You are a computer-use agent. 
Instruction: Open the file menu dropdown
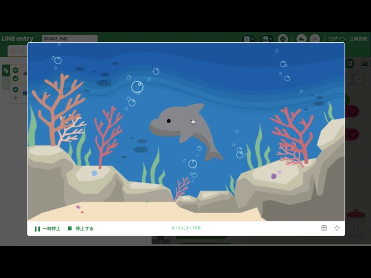[x=248, y=39]
